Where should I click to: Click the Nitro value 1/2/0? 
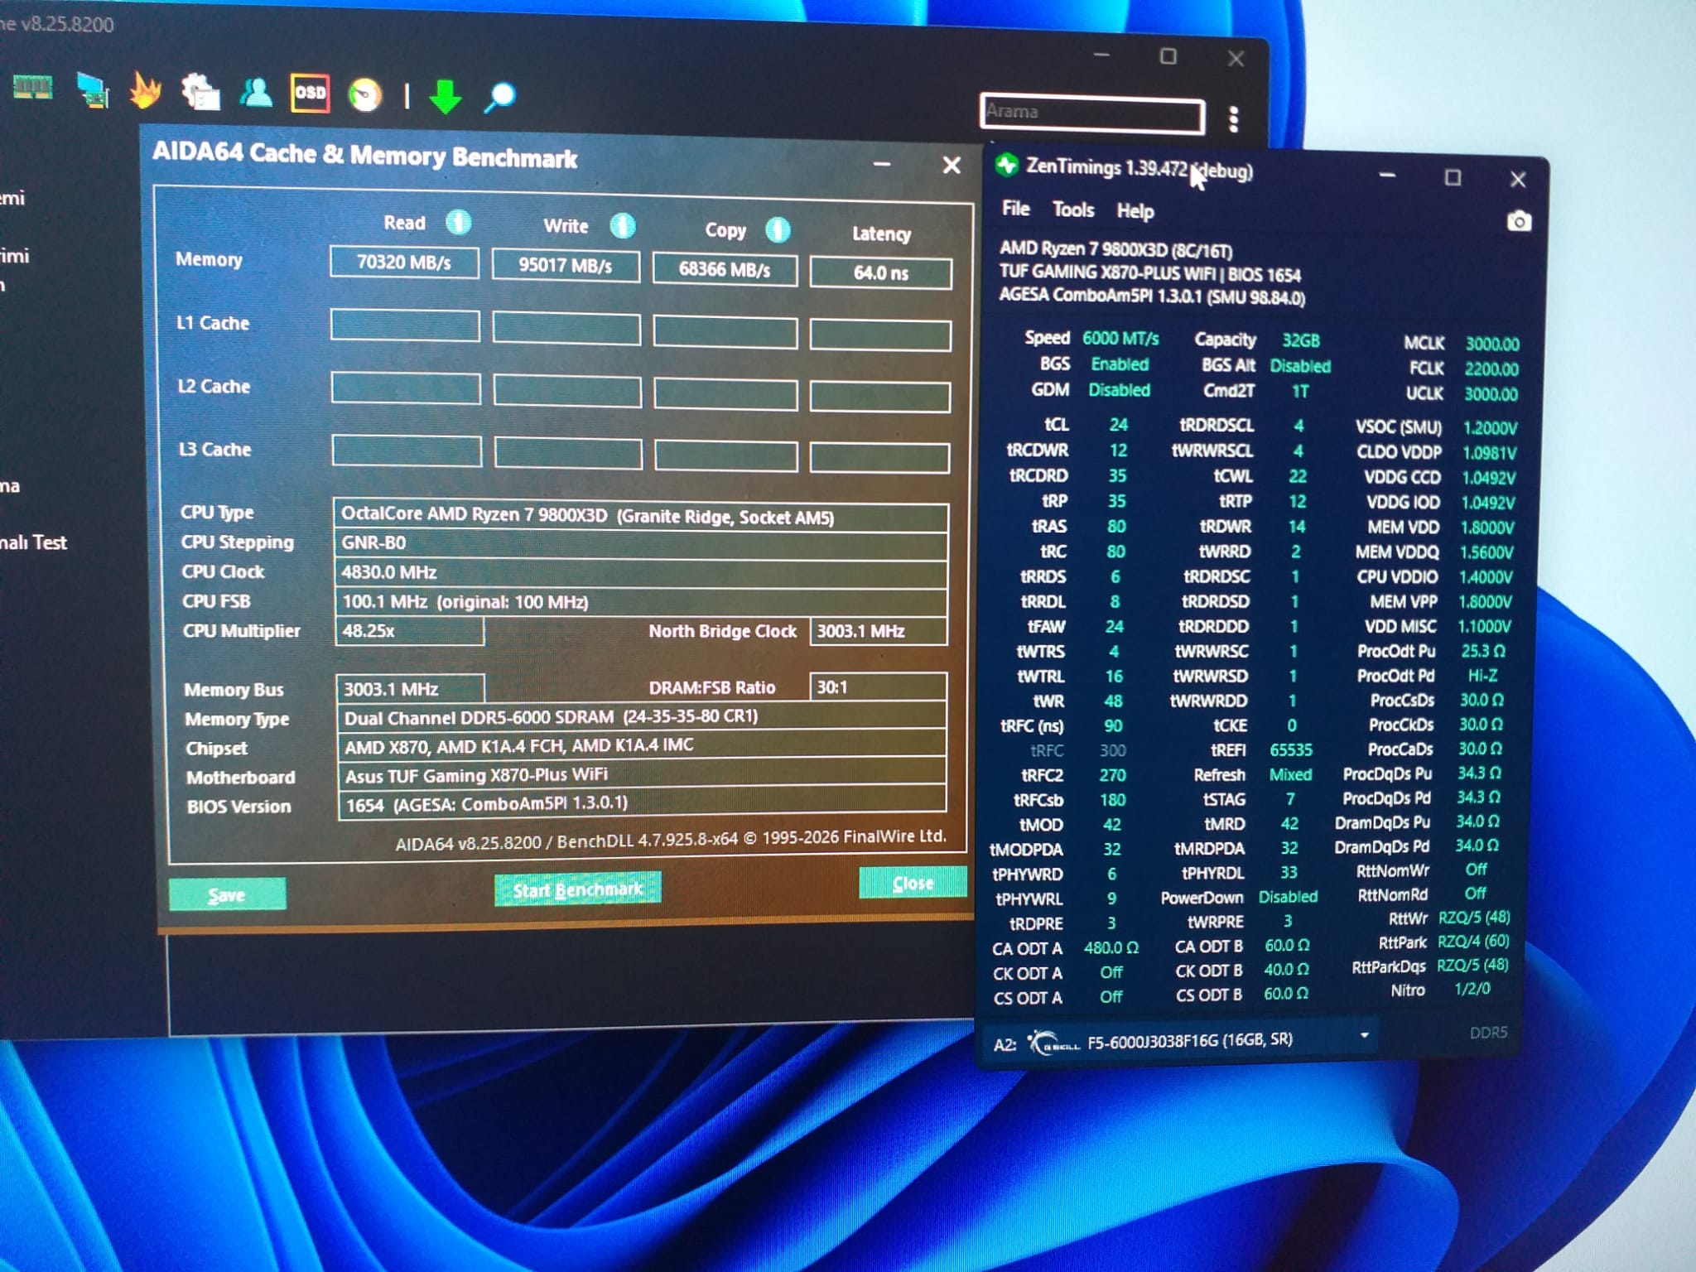tap(1472, 989)
